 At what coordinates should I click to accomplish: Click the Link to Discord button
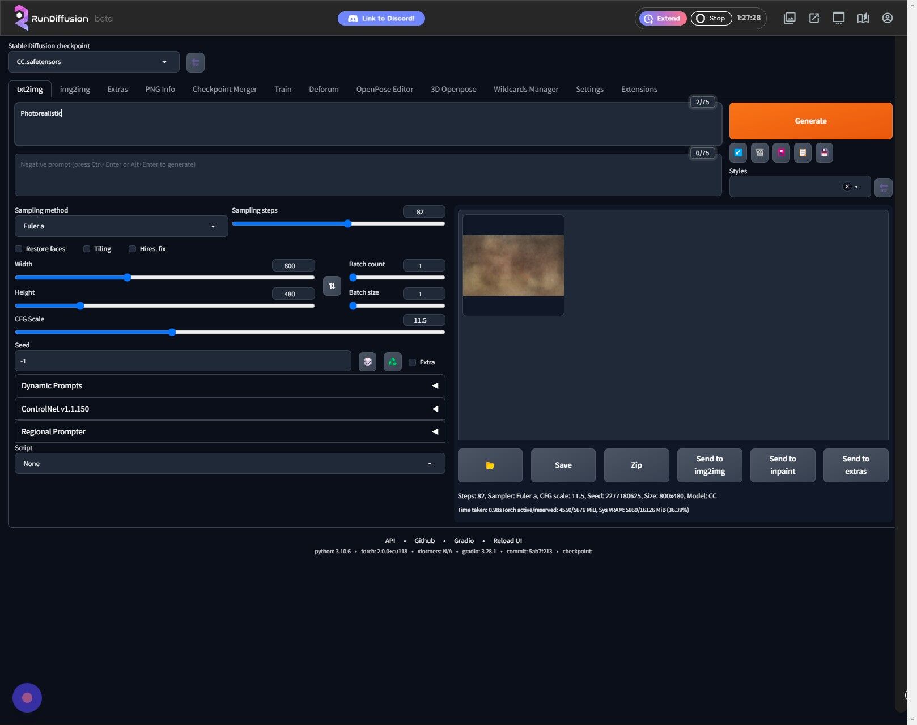[x=381, y=18]
